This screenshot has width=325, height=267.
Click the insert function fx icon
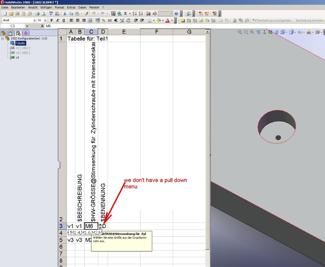42,26
